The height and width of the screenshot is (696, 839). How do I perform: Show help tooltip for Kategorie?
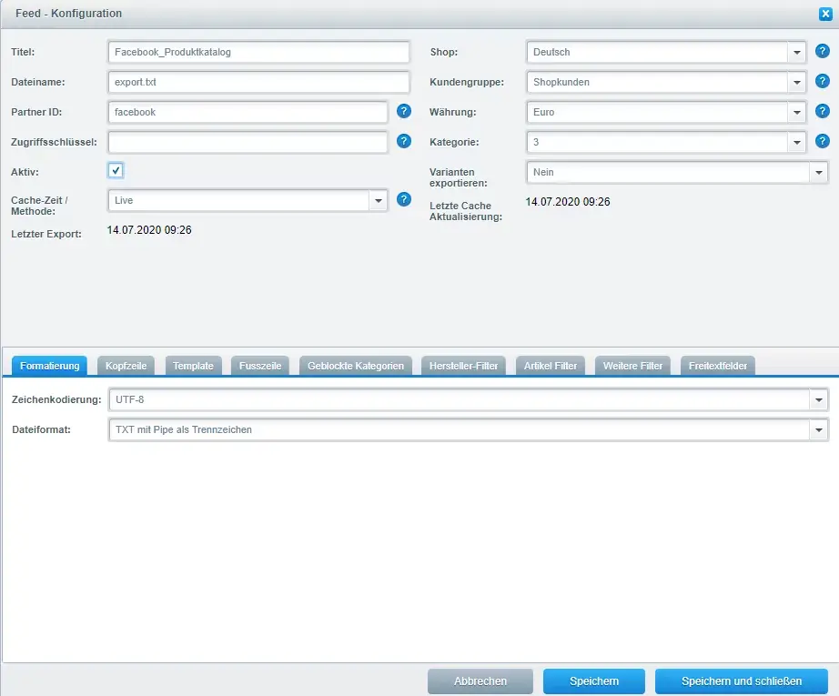pos(822,142)
